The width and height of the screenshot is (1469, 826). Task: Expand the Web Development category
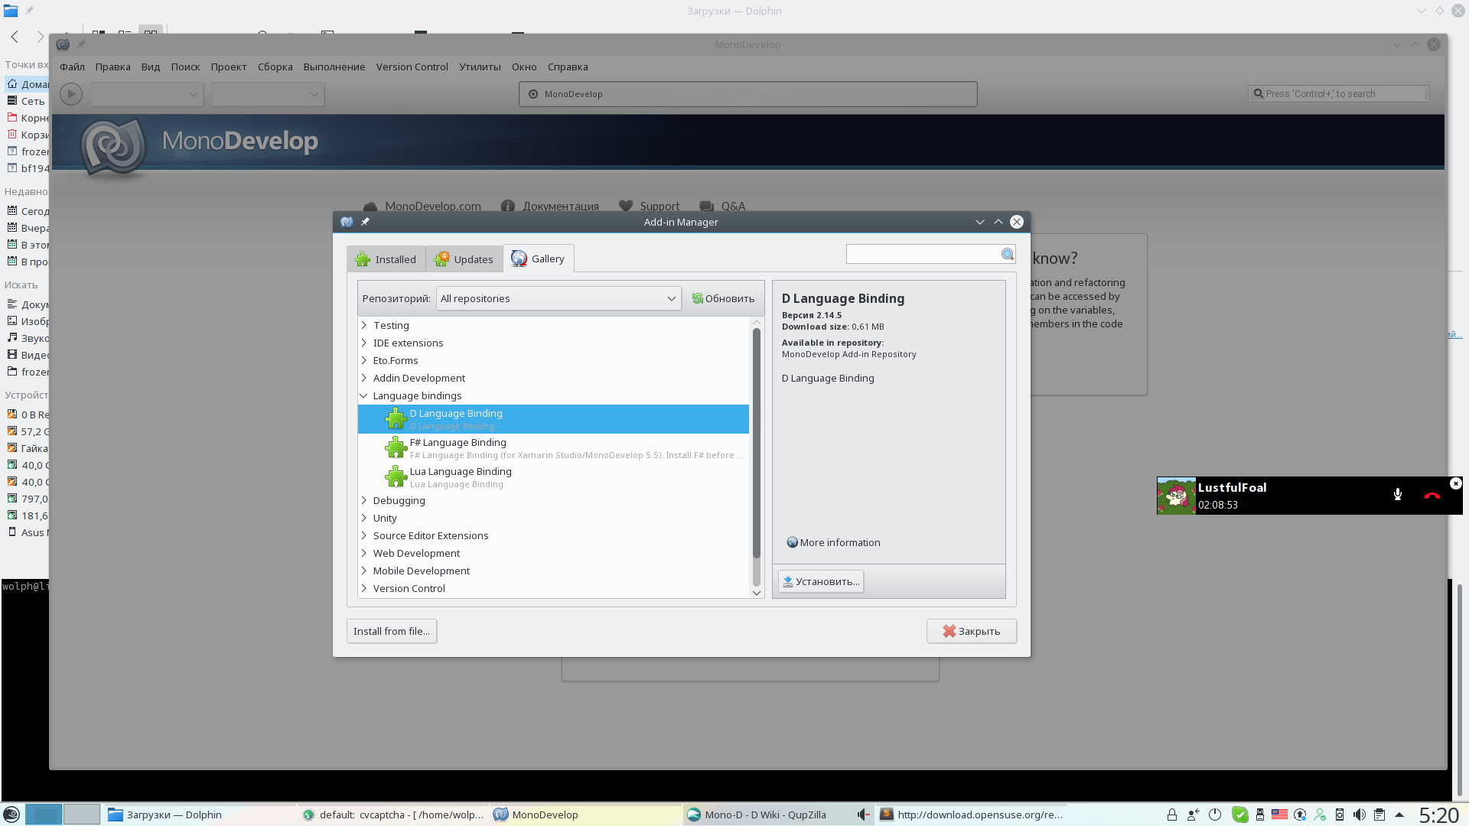coord(364,553)
